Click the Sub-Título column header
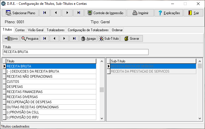This screenshot has height=129, width=205. (153, 61)
